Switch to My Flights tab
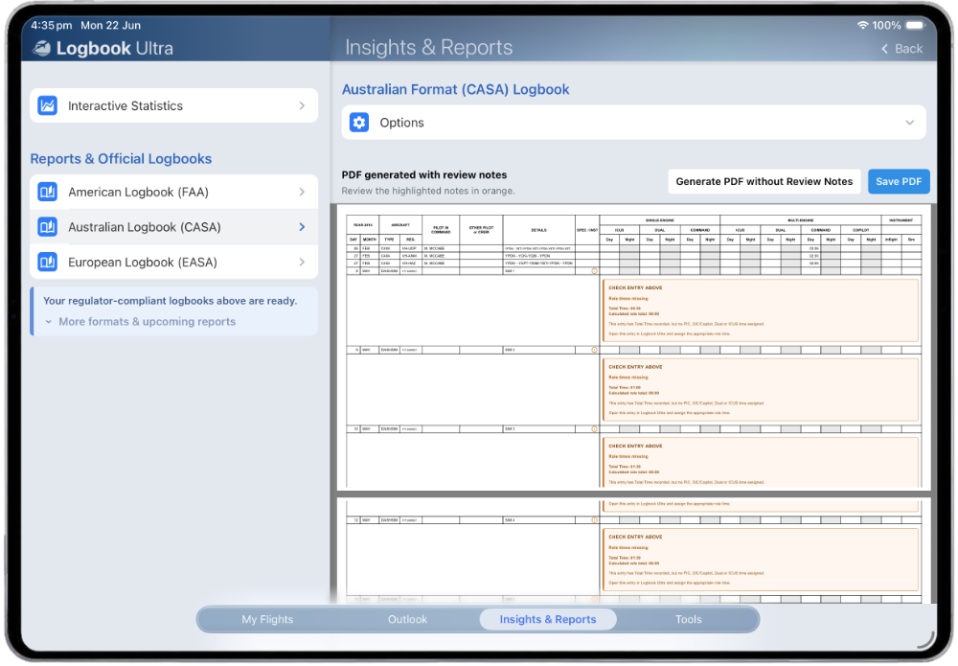This screenshot has height=666, width=958. (x=267, y=620)
